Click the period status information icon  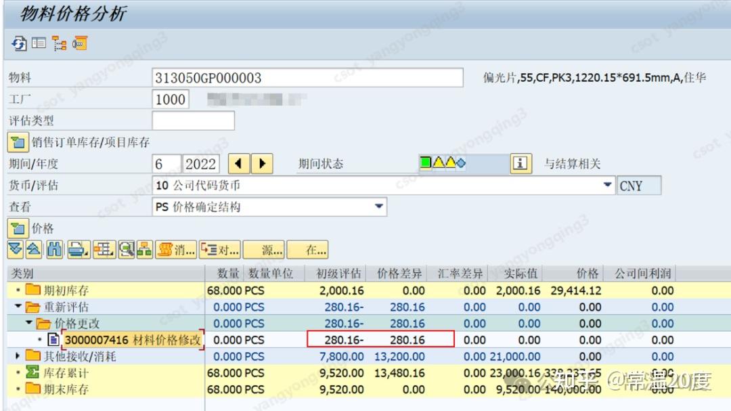(520, 163)
